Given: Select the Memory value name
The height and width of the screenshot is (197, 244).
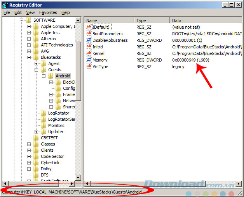Looking at the screenshot, I should point(100,60).
